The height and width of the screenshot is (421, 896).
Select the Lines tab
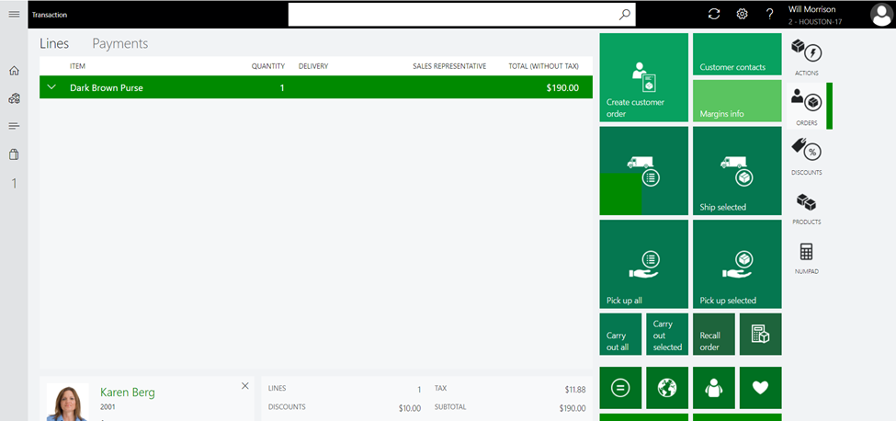coord(54,43)
